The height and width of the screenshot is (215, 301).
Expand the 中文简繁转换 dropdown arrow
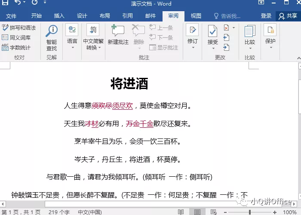click(x=99, y=48)
